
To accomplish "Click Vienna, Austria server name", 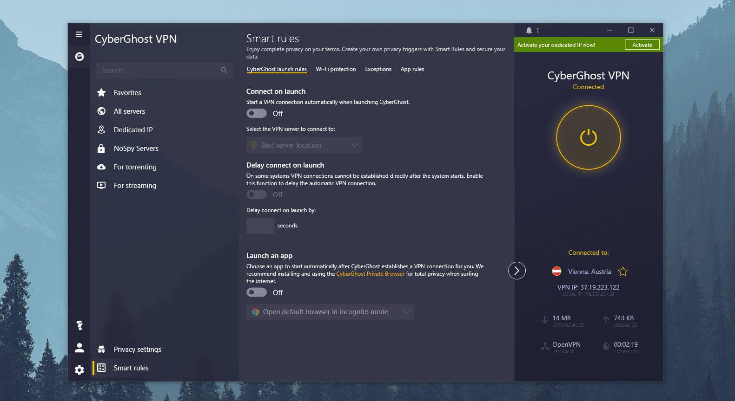I will (589, 272).
